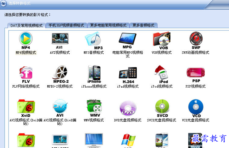Click the DVD光盘视频格式 label
The height and width of the screenshot is (148, 229).
tap(128, 120)
